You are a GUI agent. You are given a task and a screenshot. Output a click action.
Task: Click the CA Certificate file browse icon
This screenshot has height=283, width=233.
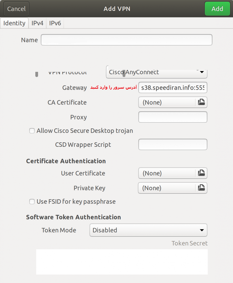point(202,102)
